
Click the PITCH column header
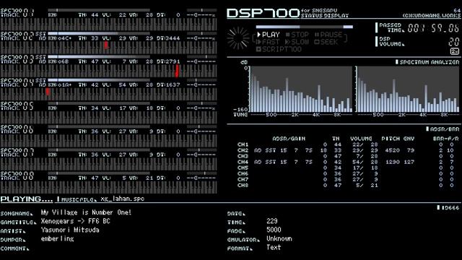coord(391,139)
